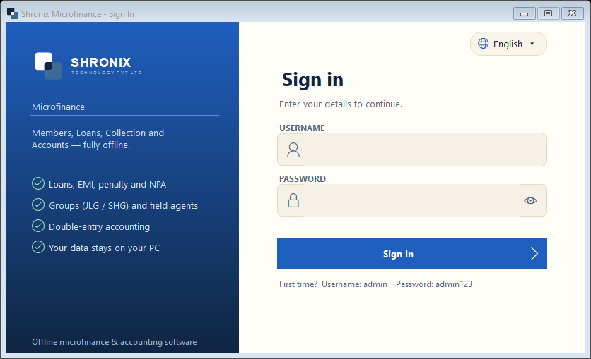Click the 'Sign in' page heading
The width and height of the screenshot is (591, 359).
[312, 80]
